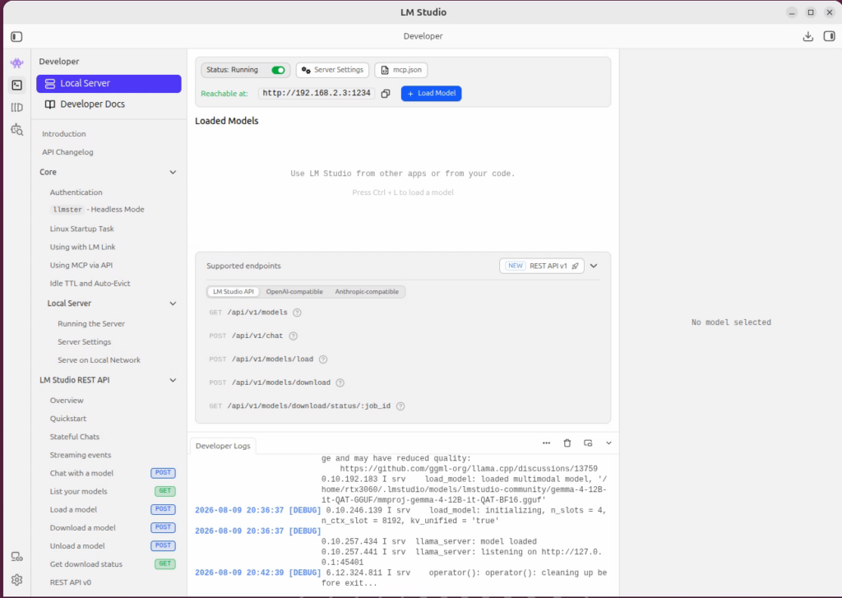Image resolution: width=842 pixels, height=598 pixels.
Task: Open the My Models library icon
Action: tap(16, 108)
